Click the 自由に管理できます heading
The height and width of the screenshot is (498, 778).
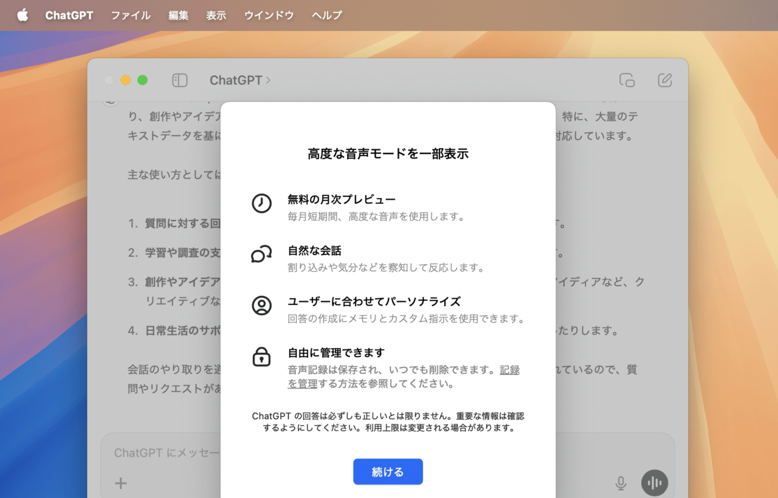(336, 352)
